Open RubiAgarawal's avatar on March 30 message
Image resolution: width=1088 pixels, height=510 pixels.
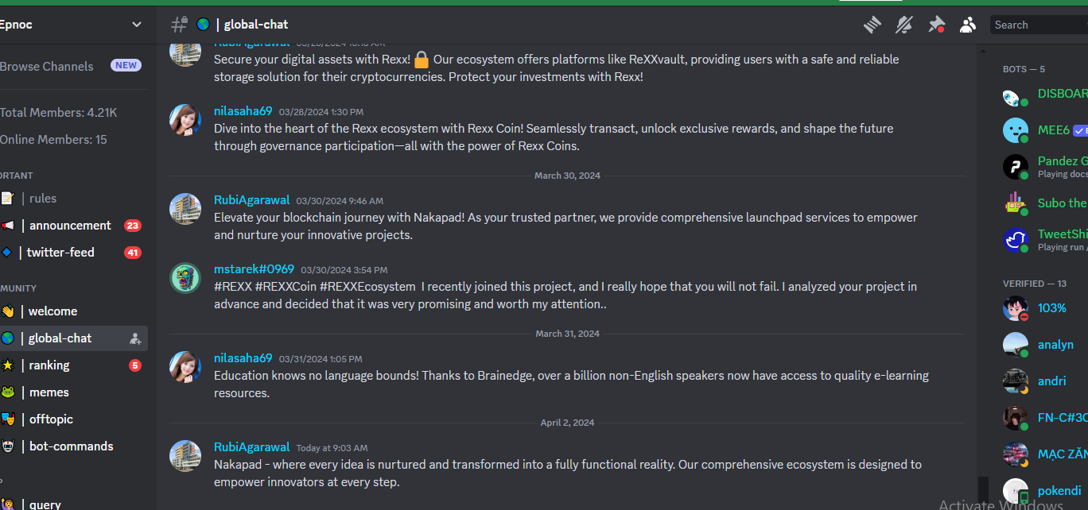(x=185, y=209)
